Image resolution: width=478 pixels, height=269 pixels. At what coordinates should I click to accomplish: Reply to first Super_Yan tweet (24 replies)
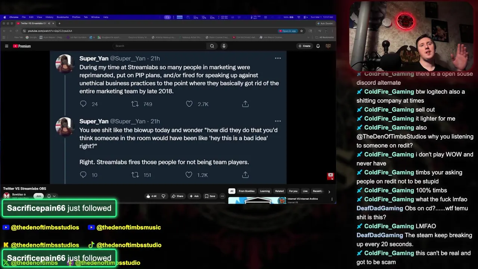tap(83, 104)
